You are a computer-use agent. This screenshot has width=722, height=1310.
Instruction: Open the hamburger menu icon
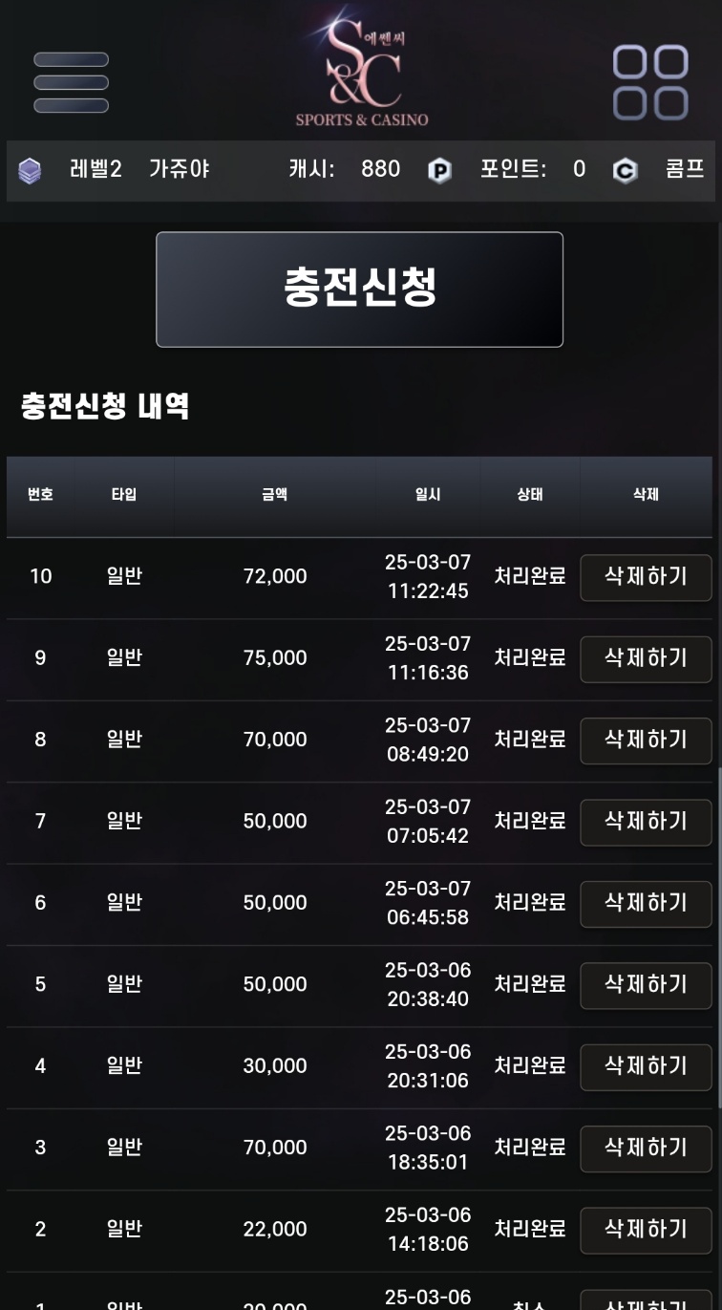(x=71, y=82)
